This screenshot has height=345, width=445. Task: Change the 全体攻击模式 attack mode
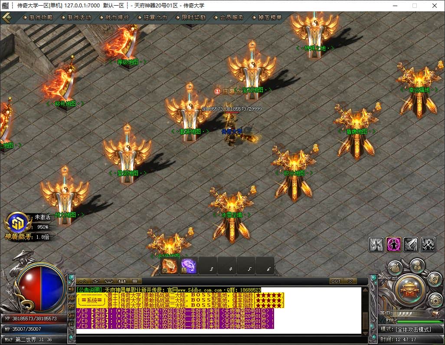click(413, 329)
